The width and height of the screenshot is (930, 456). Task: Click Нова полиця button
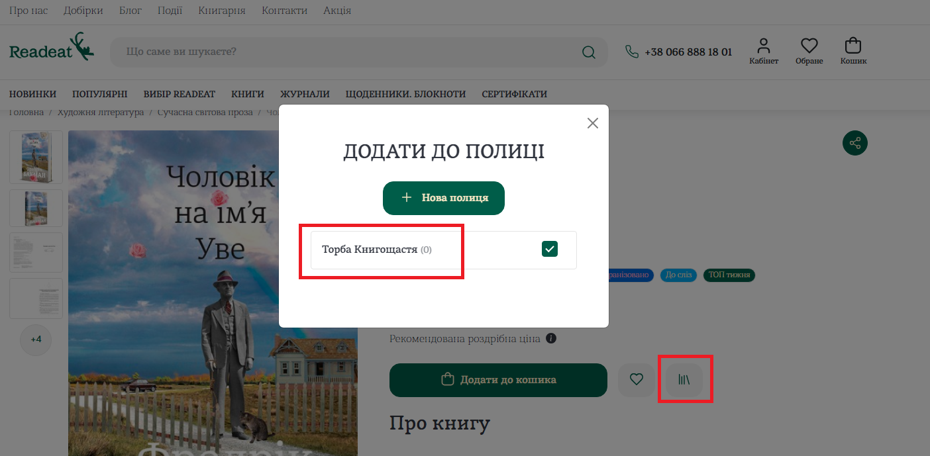coord(444,198)
